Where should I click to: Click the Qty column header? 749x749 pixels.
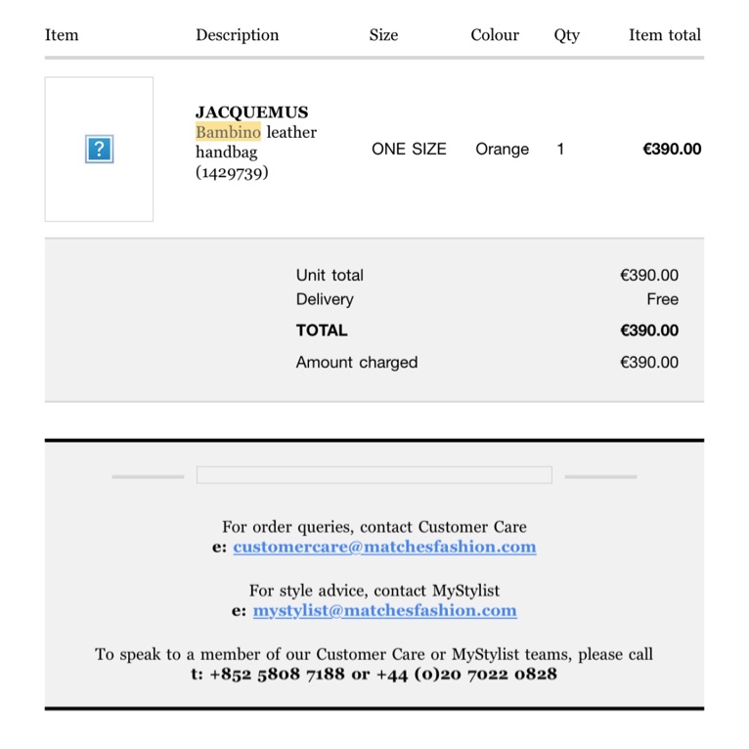566,35
